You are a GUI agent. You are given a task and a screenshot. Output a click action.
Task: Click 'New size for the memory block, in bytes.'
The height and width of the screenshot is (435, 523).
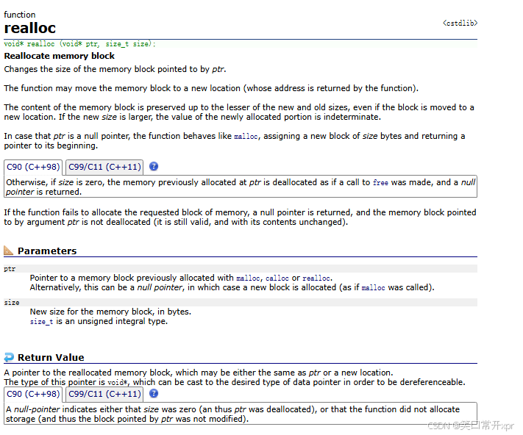[x=110, y=312]
